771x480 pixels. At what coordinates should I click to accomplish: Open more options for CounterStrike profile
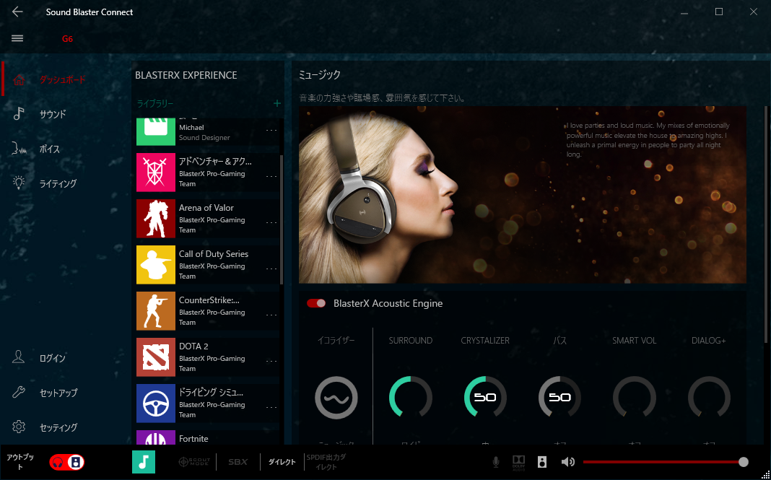271,315
